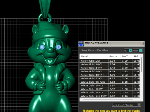Click the 3.04 grams value for 10KY
The width and height of the screenshot is (150, 112).
[x=112, y=64]
